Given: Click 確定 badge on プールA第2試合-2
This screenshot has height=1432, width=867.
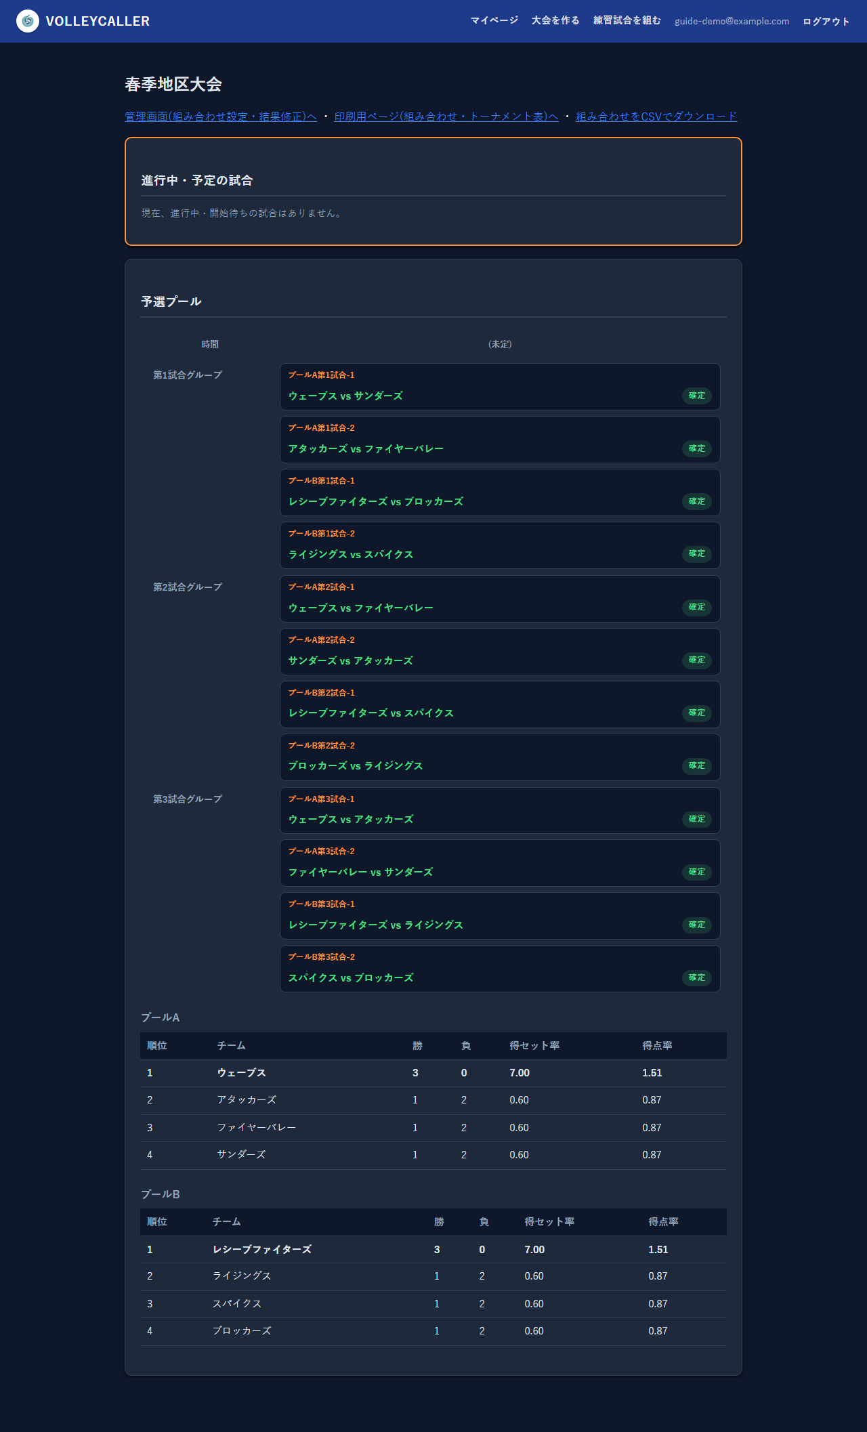Looking at the screenshot, I should point(697,660).
